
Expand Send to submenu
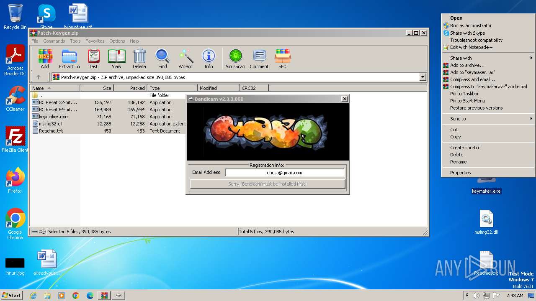point(488,119)
